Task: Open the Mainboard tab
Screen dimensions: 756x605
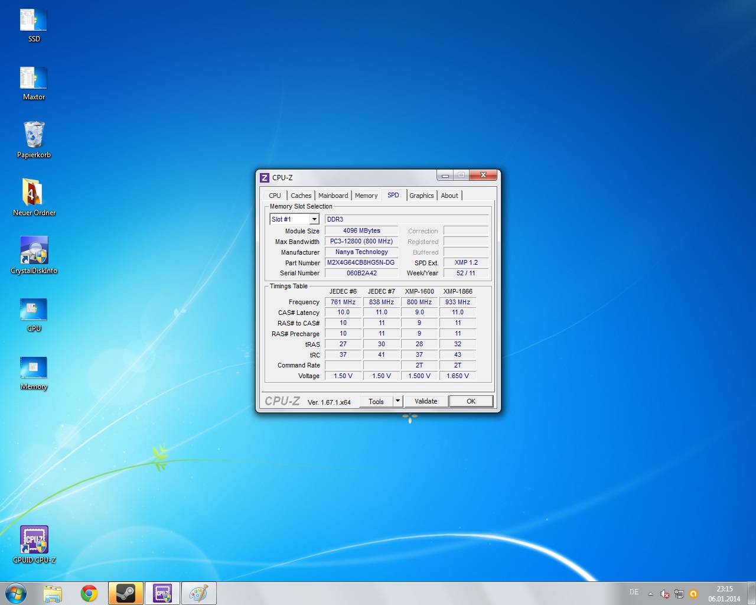Action: coord(333,196)
